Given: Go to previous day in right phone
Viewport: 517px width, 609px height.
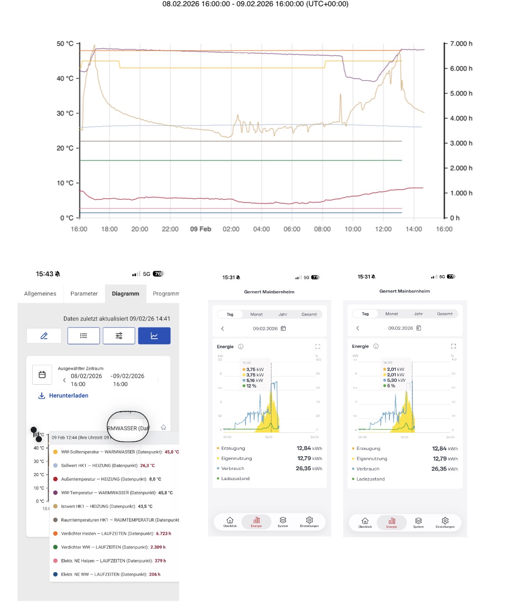Looking at the screenshot, I should (358, 328).
